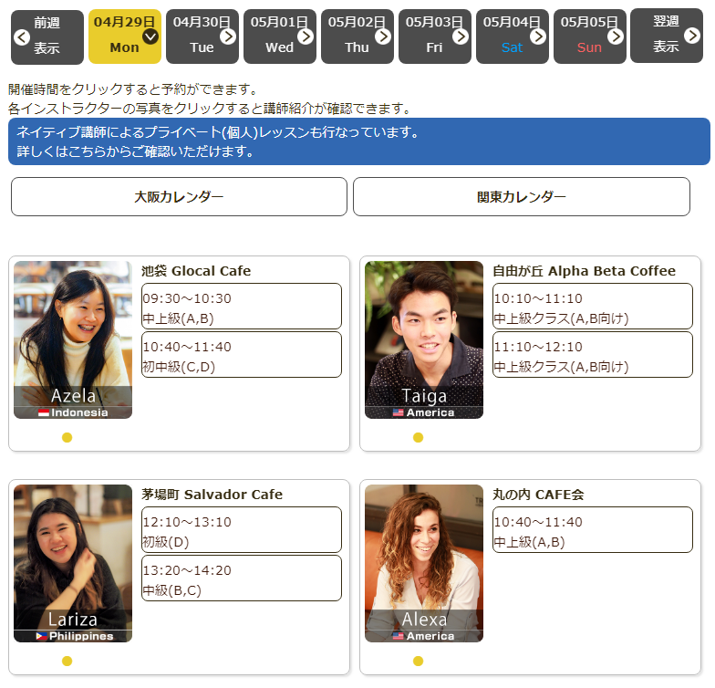This screenshot has width=715, height=688.
Task: Click the blue private lesson banner
Action: pos(358,141)
